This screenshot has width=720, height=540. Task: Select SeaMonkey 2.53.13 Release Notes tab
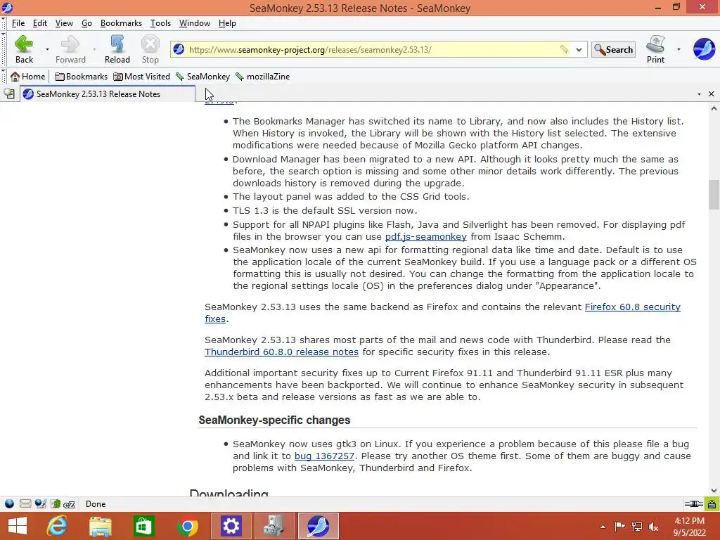click(108, 94)
